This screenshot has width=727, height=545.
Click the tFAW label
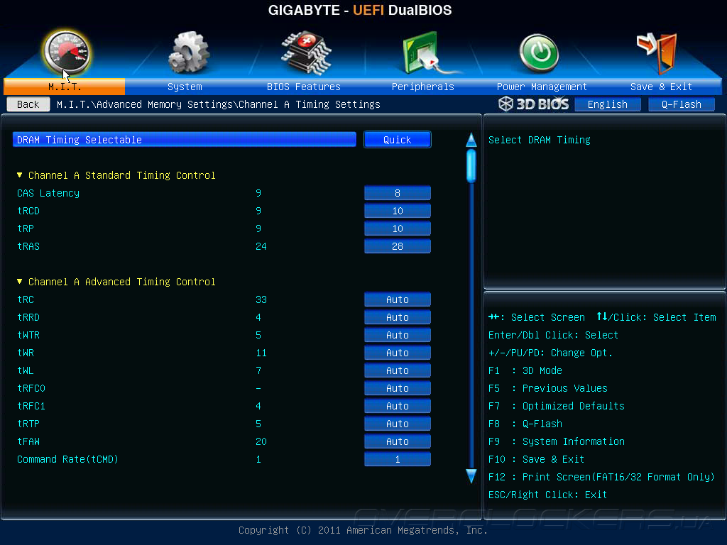(28, 441)
